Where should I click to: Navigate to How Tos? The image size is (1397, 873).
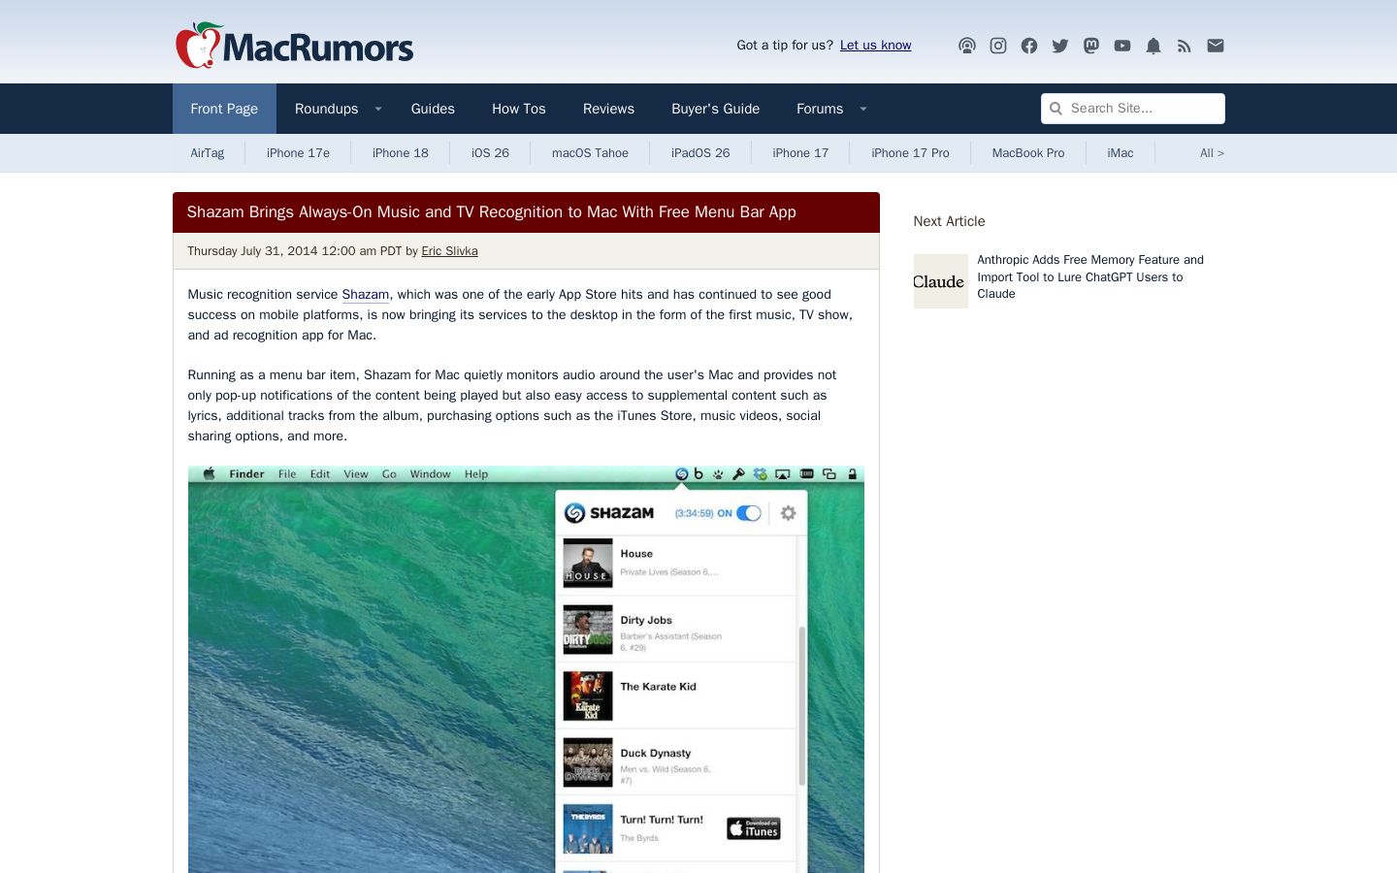pos(519,109)
